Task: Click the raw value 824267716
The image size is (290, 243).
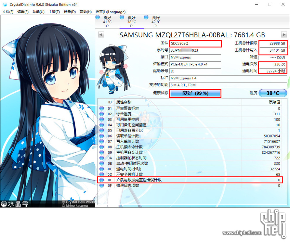Action: click(271, 152)
